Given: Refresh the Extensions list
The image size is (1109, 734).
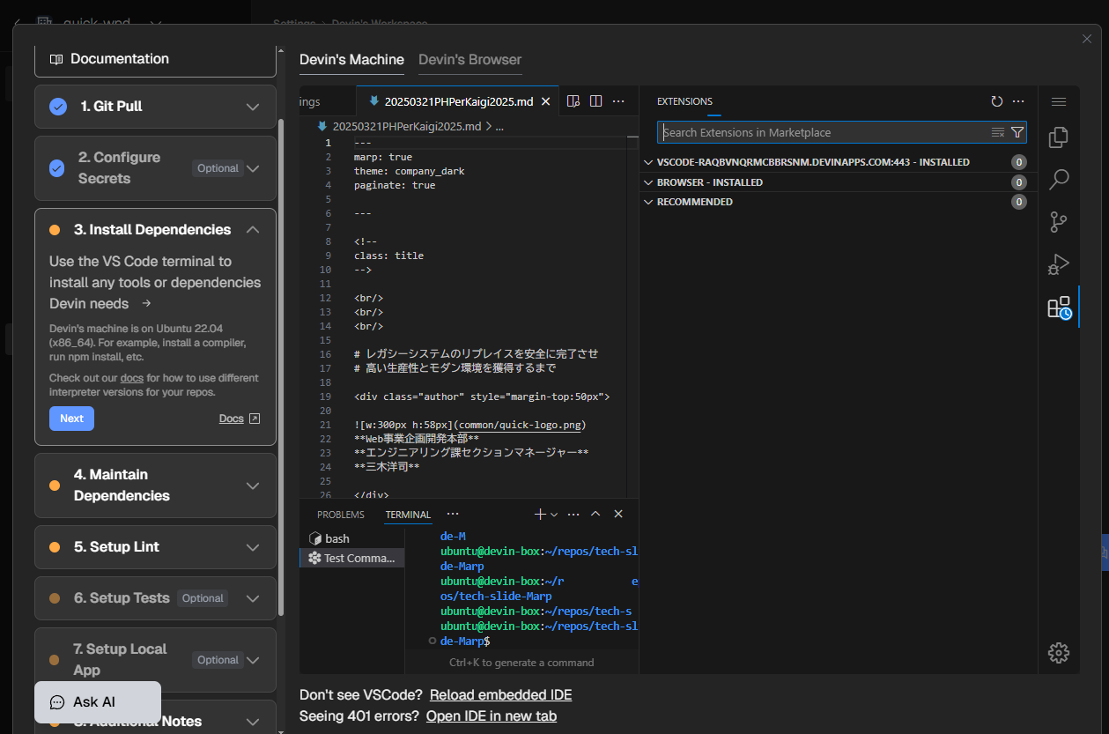Looking at the screenshot, I should (996, 101).
